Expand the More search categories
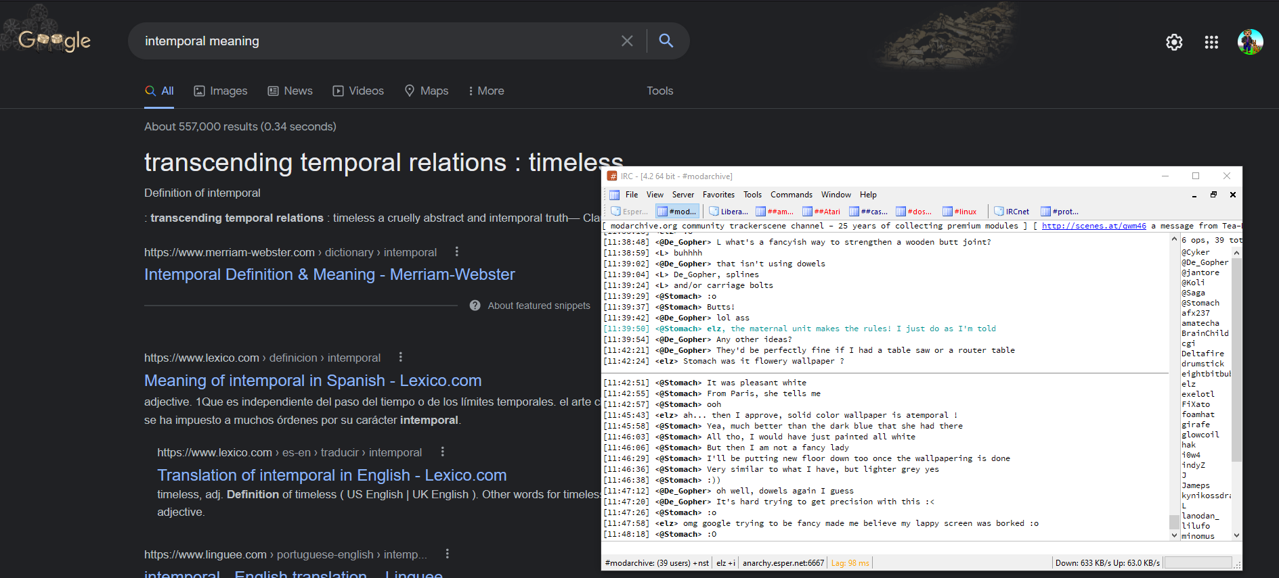Screen dimensions: 1279x578 pos(486,91)
